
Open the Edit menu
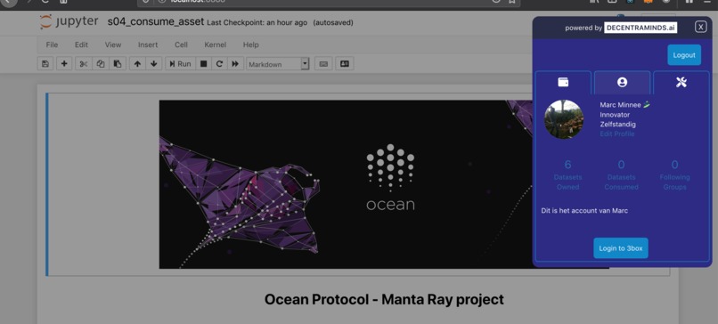[x=81, y=45]
